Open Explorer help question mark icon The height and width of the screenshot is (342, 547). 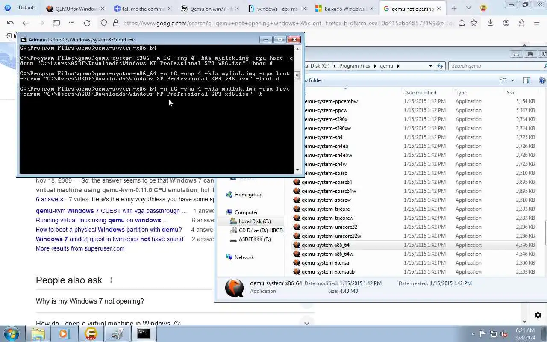[542, 80]
